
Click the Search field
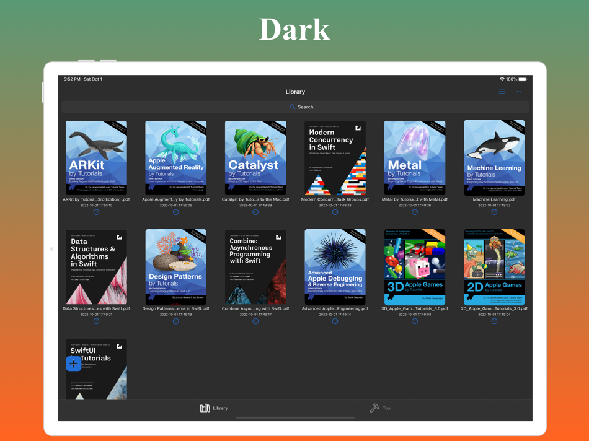[x=295, y=107]
